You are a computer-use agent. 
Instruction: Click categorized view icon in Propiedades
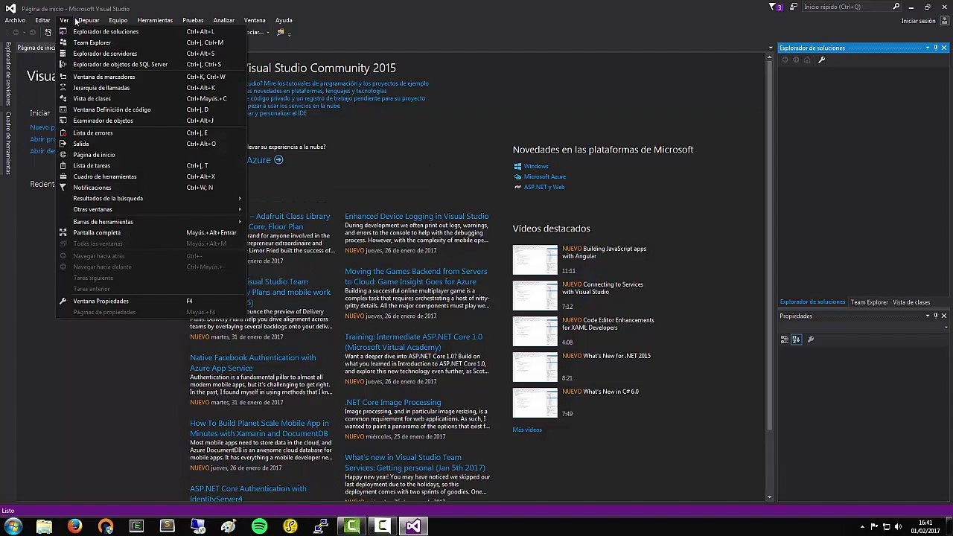[x=785, y=339]
